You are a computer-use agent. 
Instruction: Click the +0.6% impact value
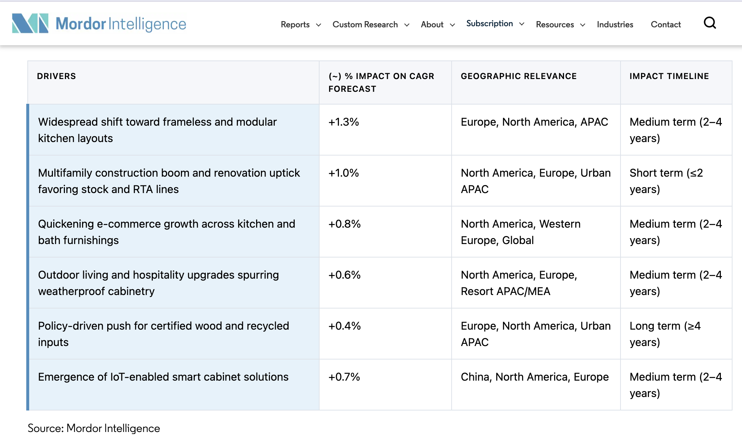point(344,275)
